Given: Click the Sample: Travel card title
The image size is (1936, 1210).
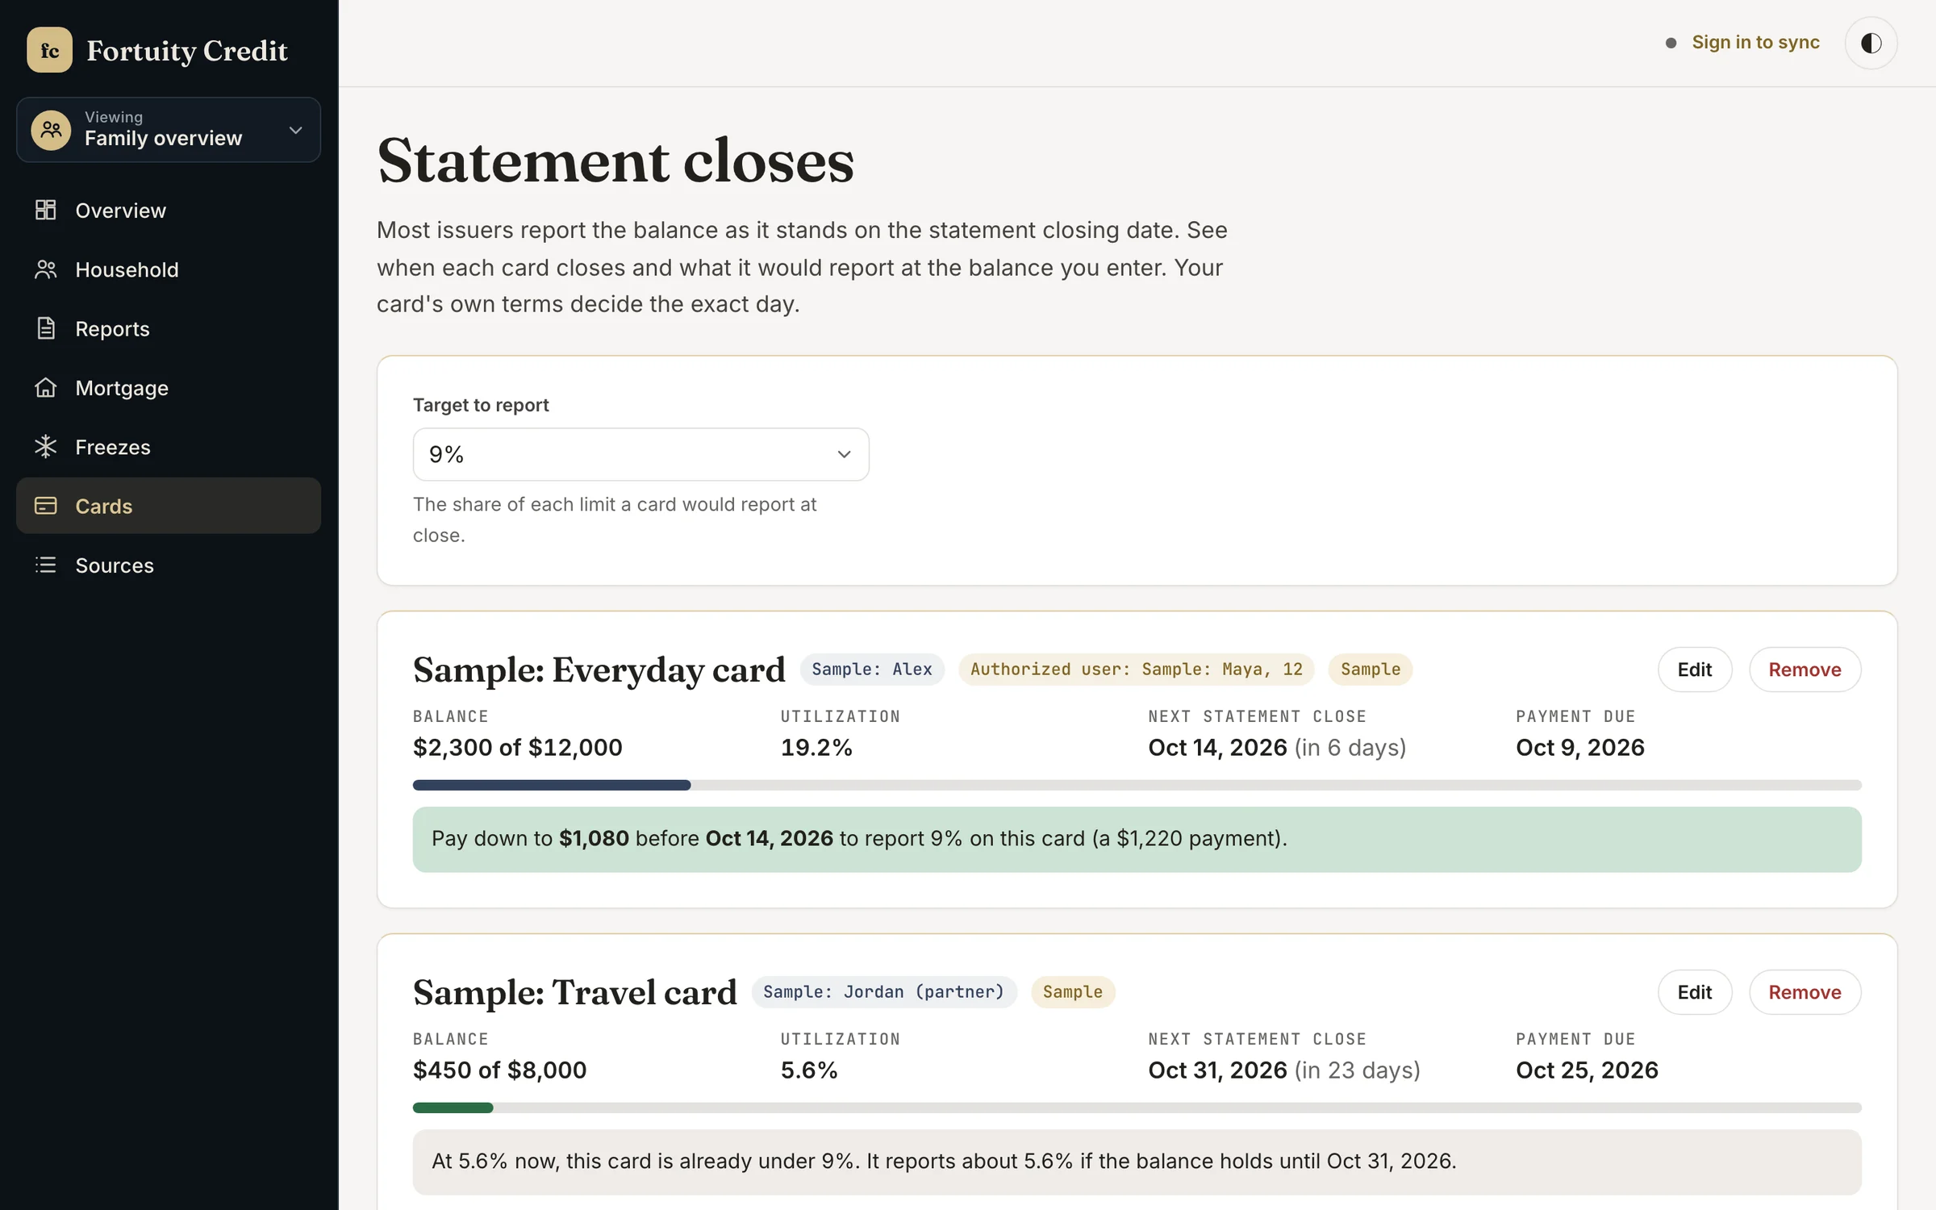Looking at the screenshot, I should tap(574, 993).
